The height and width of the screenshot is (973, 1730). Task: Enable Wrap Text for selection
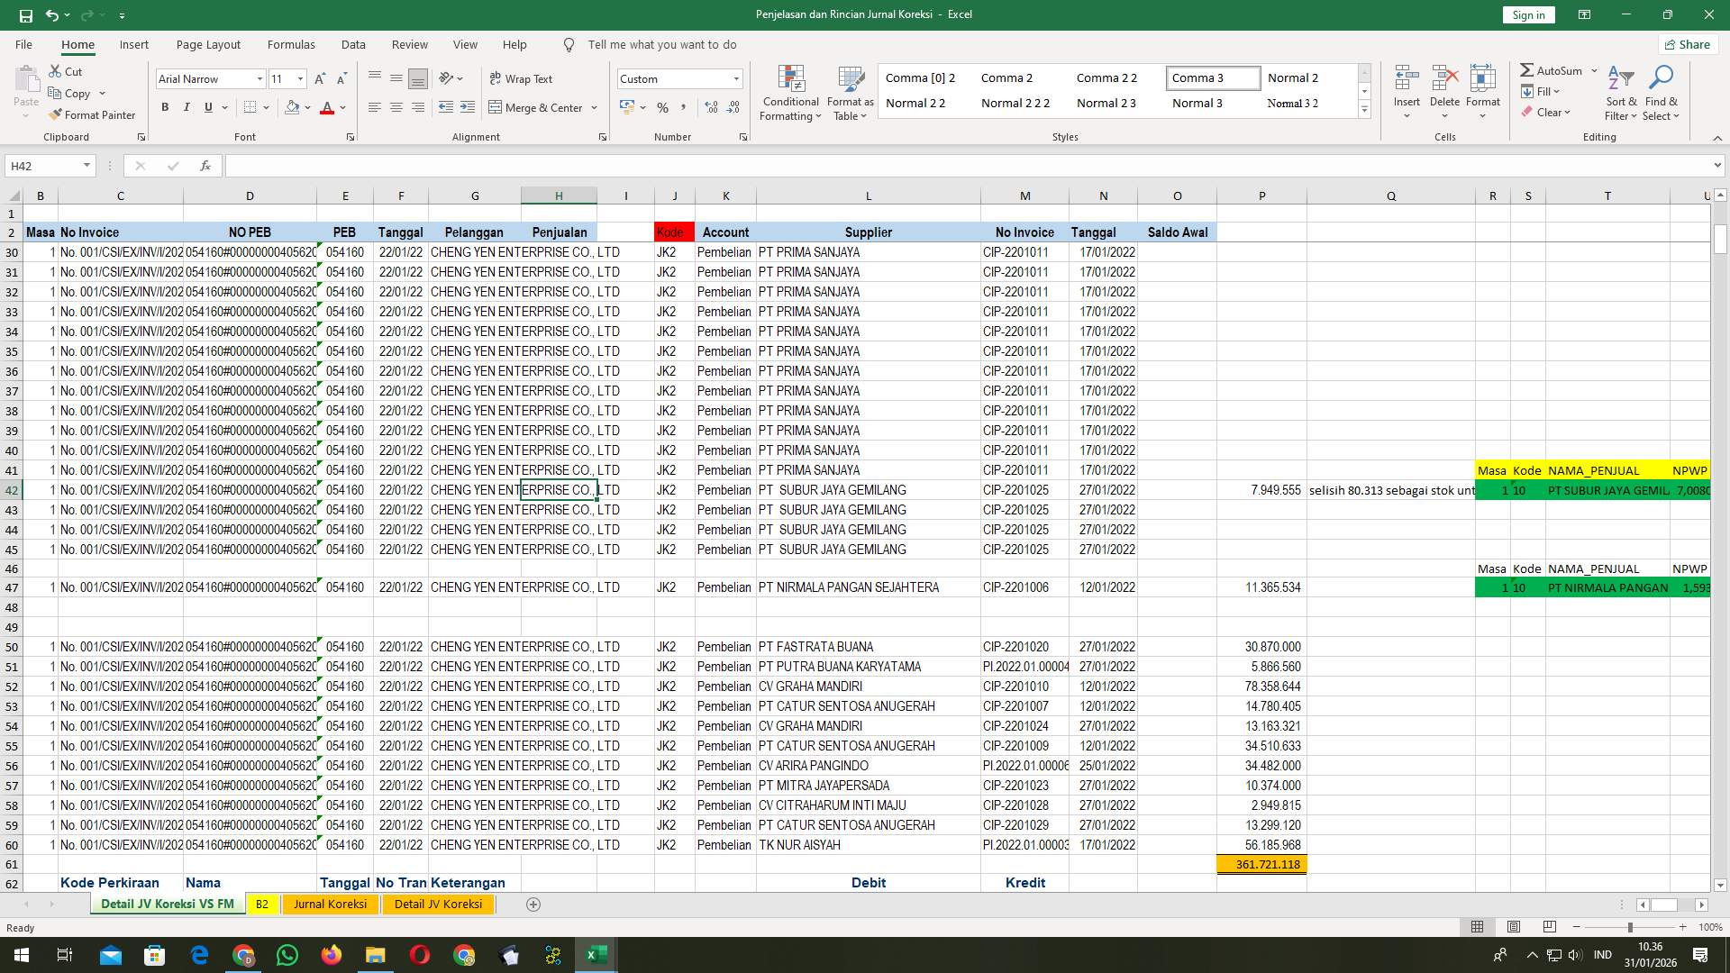522,78
